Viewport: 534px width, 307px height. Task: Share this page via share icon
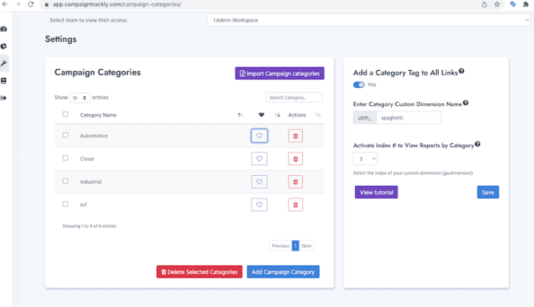click(x=484, y=4)
